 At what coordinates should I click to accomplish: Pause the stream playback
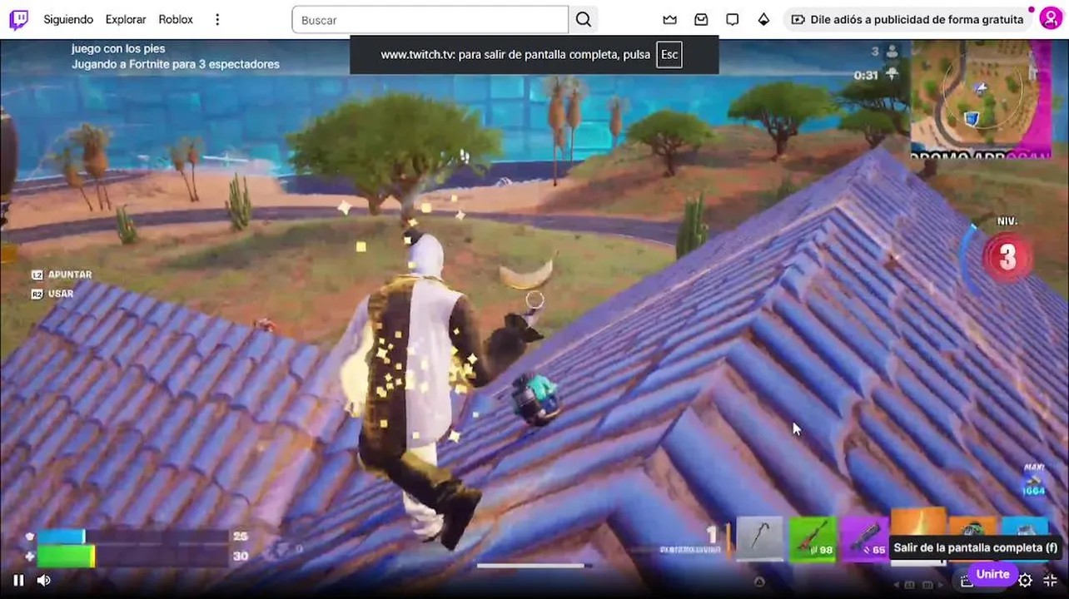pos(18,580)
